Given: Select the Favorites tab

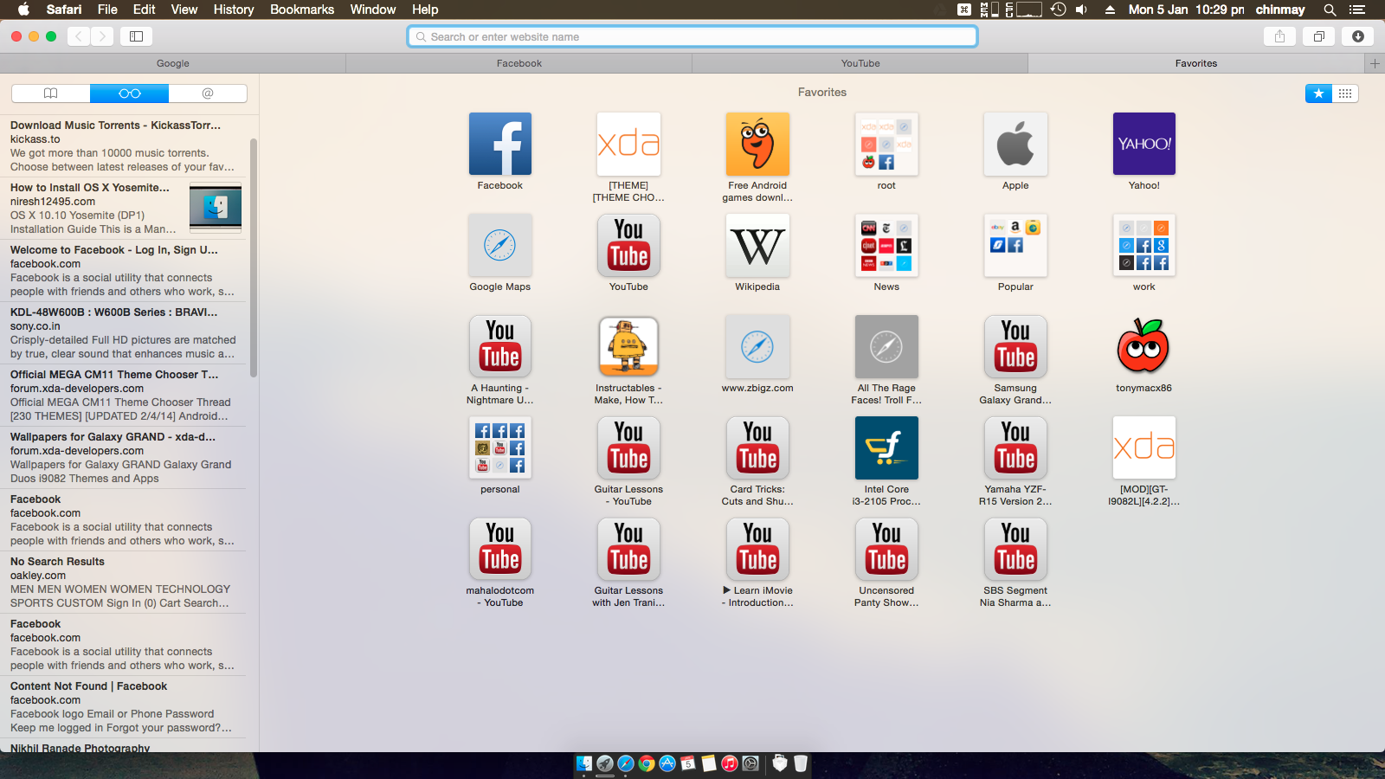Looking at the screenshot, I should 1196,63.
